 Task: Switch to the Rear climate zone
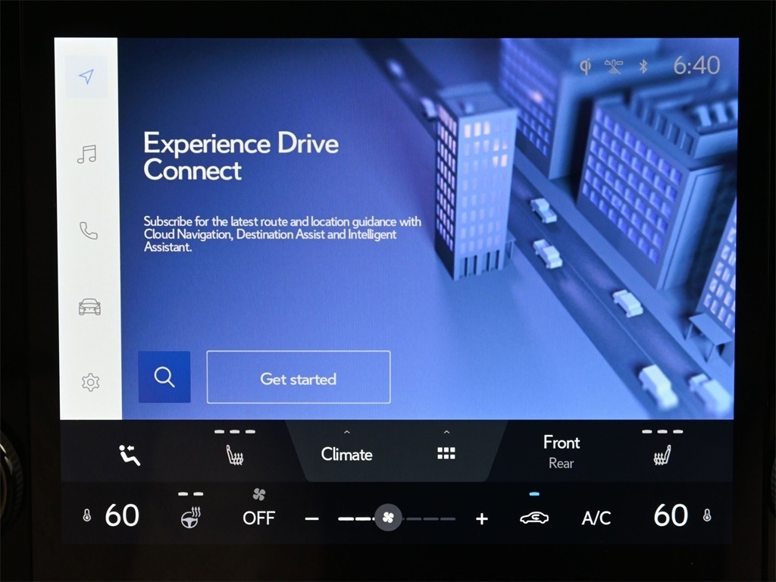[561, 463]
